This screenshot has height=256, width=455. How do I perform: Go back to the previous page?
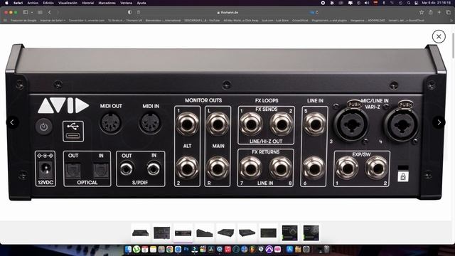point(50,13)
